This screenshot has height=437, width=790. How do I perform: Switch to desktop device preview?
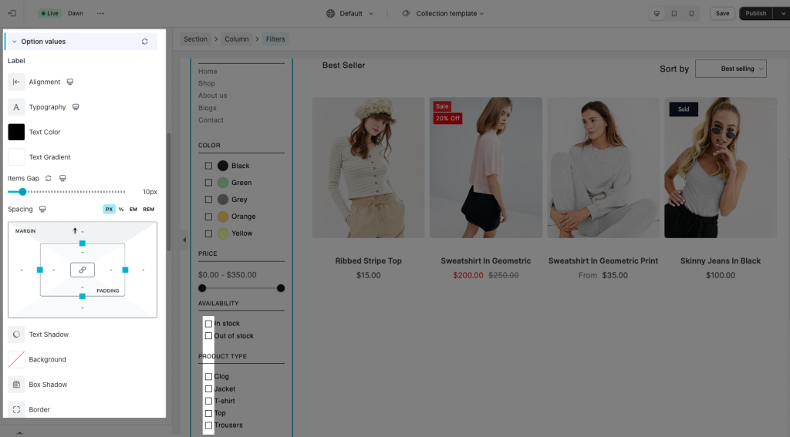click(x=657, y=14)
